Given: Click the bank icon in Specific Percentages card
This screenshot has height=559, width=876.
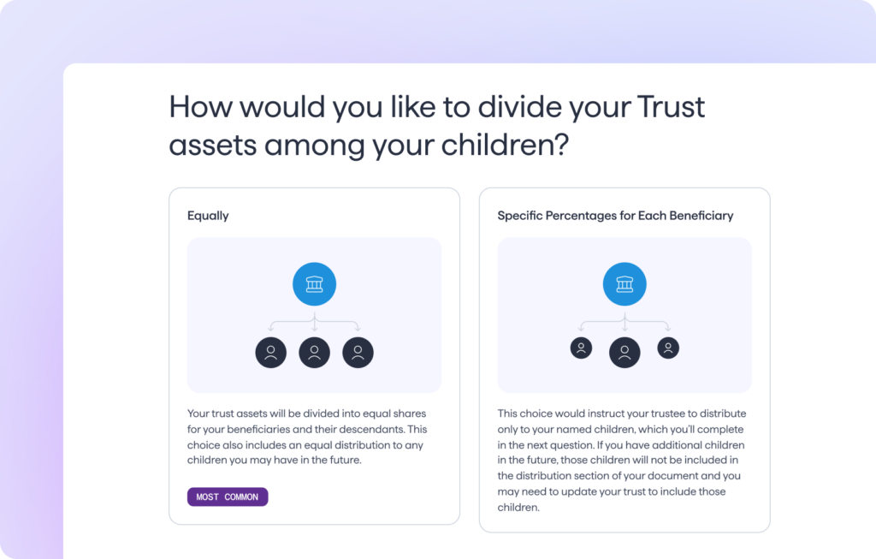Looking at the screenshot, I should (624, 284).
